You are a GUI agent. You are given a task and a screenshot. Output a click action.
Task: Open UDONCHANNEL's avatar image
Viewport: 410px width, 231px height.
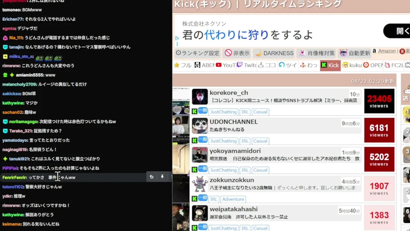pyautogui.click(x=200, y=126)
